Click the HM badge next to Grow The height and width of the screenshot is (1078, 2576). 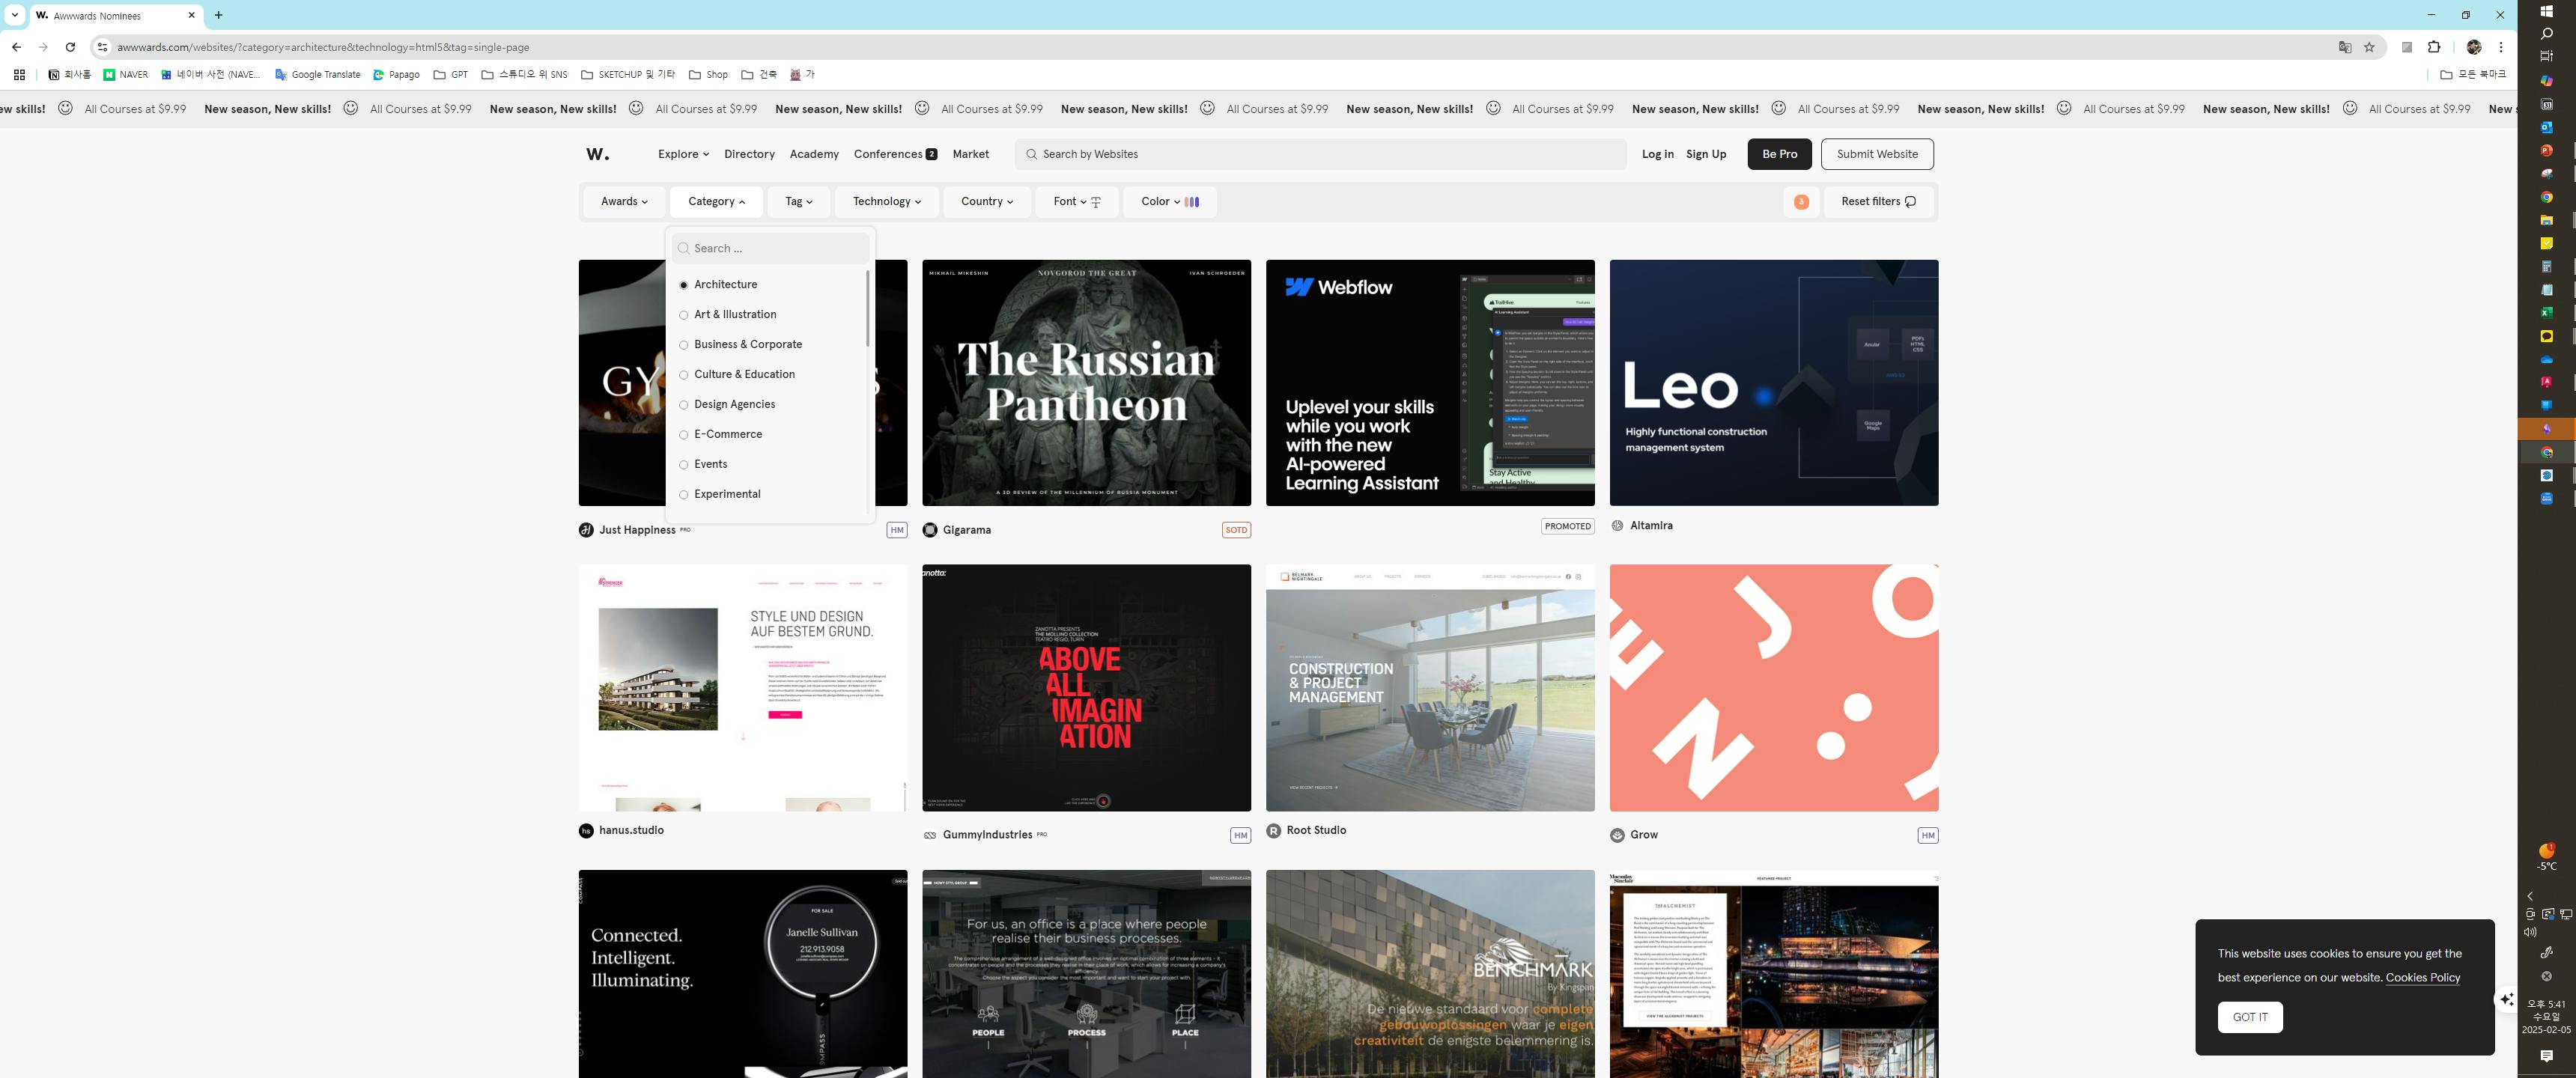point(1927,836)
